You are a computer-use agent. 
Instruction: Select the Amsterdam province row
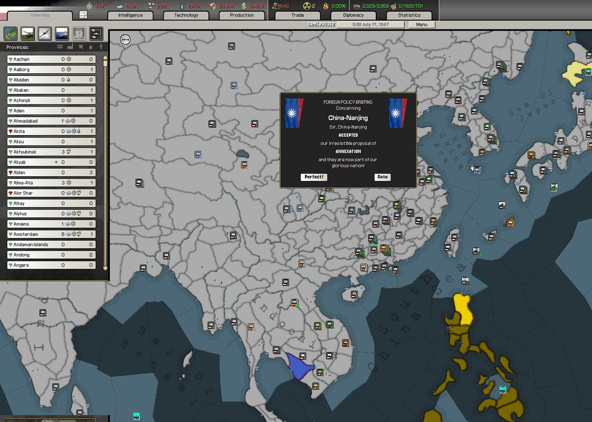tap(51, 234)
